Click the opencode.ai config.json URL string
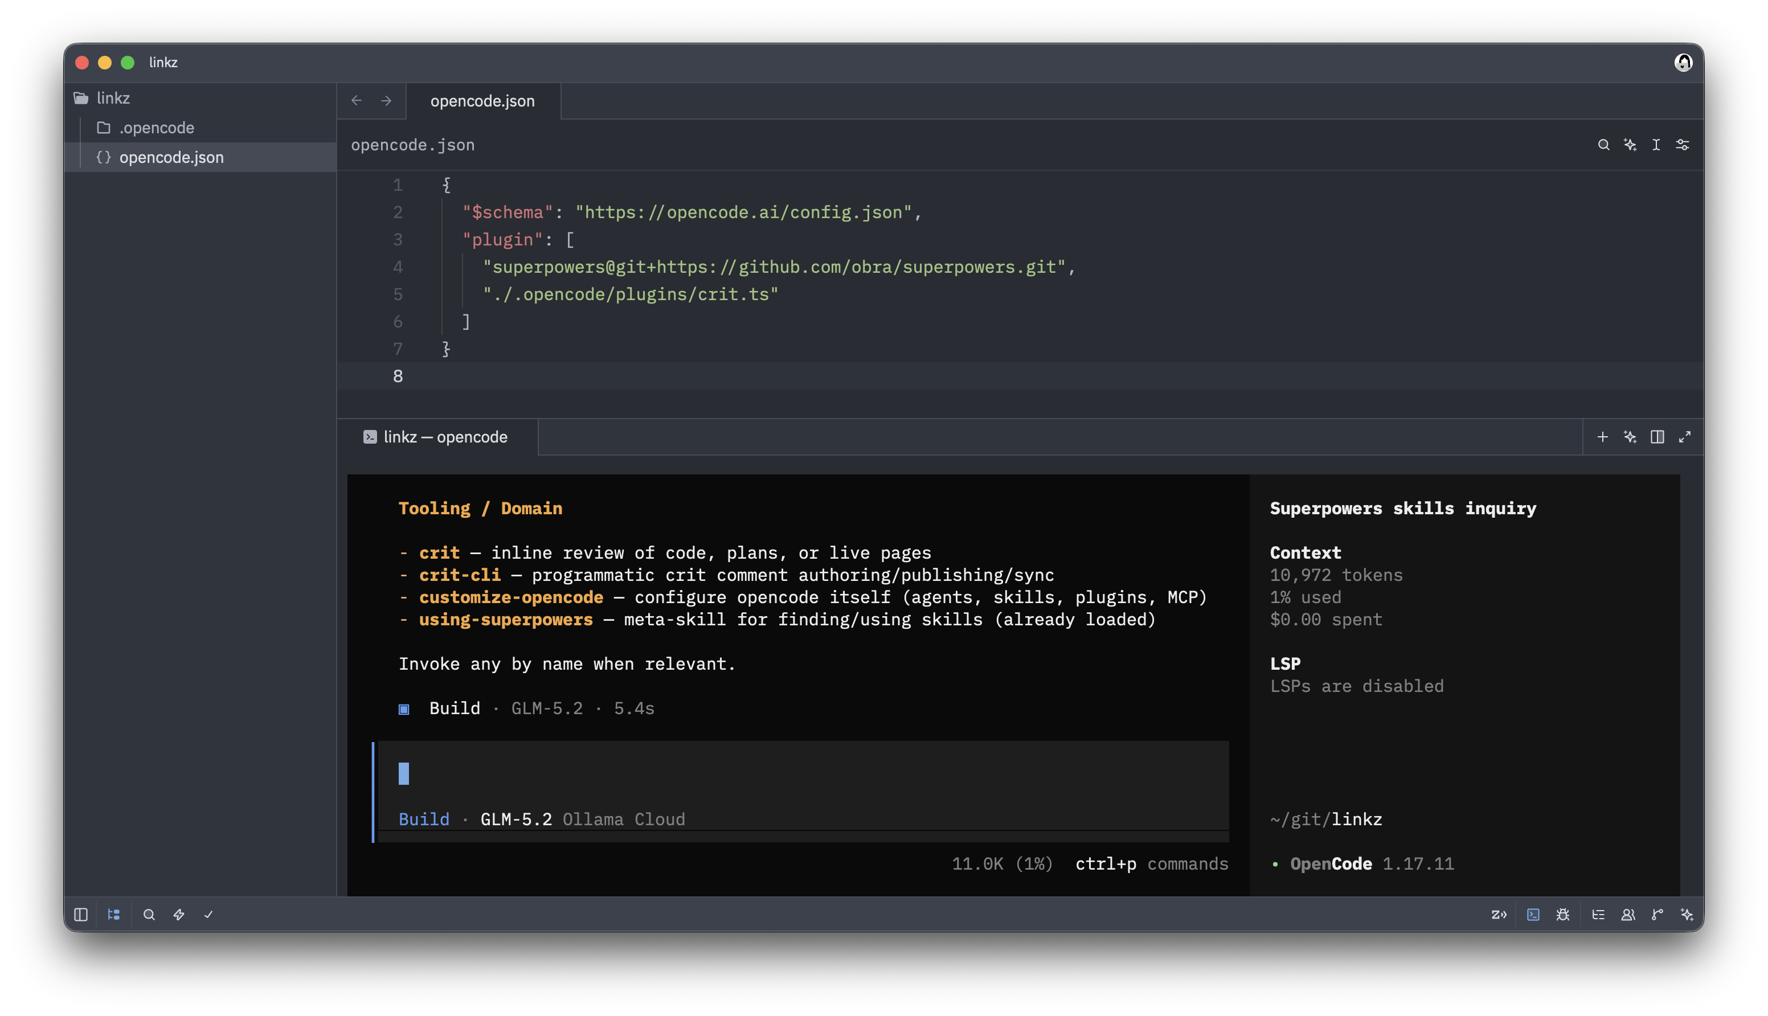Image resolution: width=1768 pixels, height=1016 pixels. tap(743, 212)
